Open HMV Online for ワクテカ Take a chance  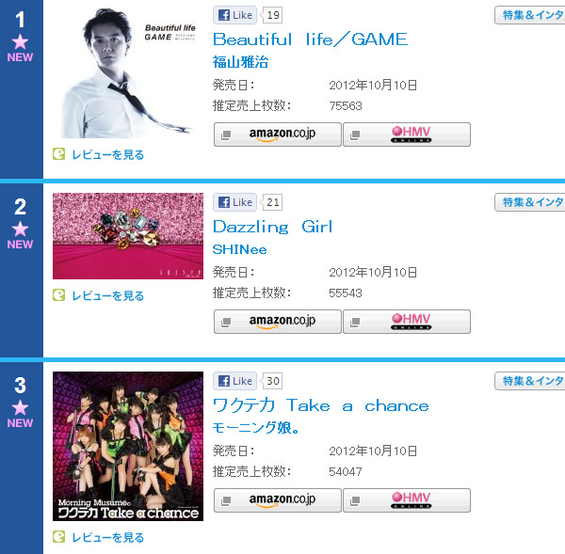tap(407, 500)
